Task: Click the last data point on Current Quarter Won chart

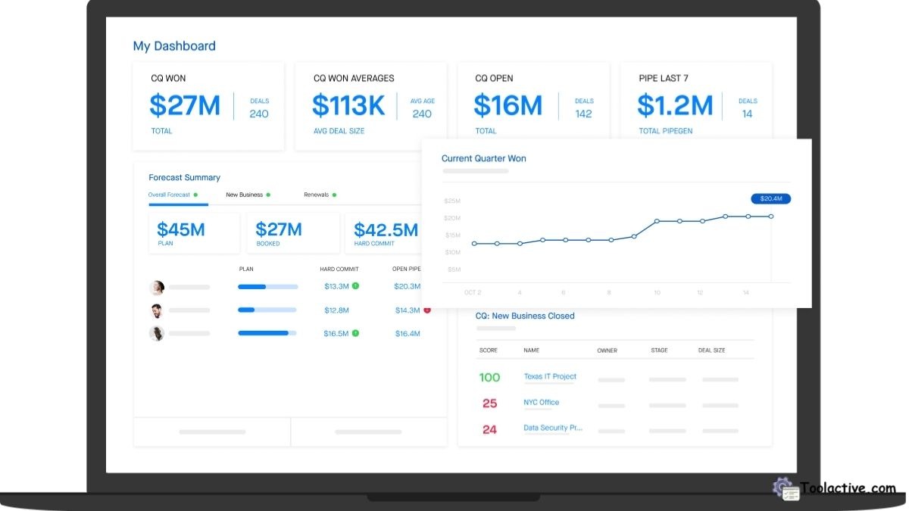Action: [770, 216]
